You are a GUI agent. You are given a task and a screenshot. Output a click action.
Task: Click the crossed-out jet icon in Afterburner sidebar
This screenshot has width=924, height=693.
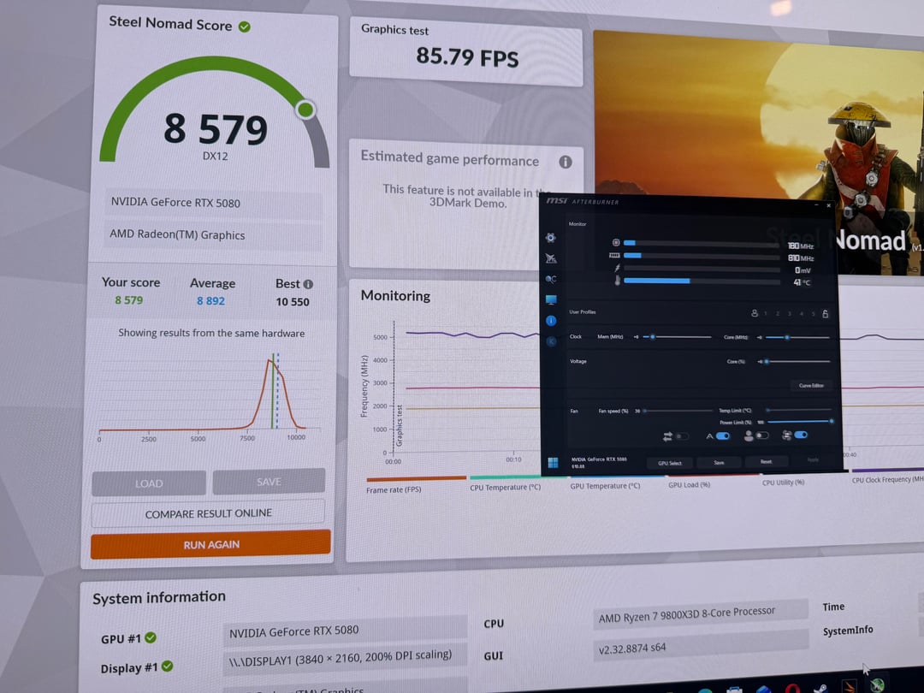pos(551,258)
